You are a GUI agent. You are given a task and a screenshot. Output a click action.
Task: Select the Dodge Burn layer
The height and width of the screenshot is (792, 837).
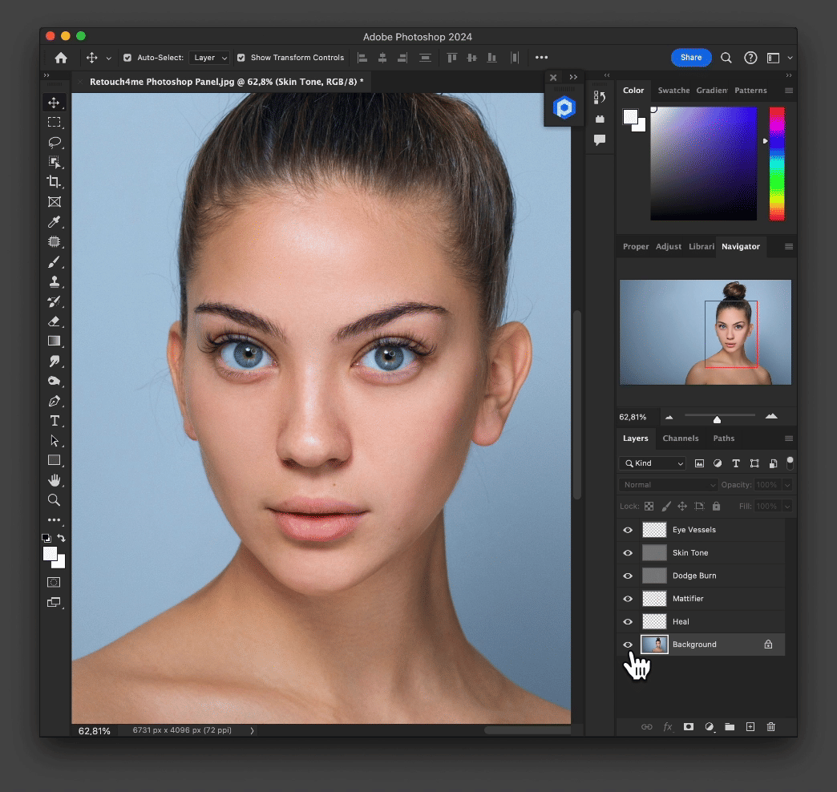[x=694, y=576]
